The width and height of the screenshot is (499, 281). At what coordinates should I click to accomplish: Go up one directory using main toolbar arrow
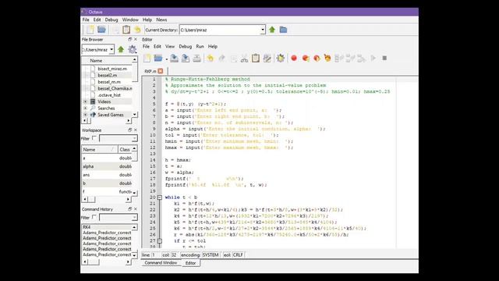[272, 30]
